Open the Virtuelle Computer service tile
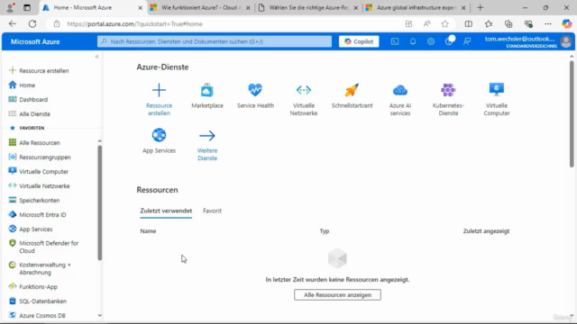 coord(497,99)
